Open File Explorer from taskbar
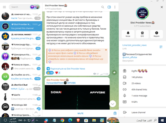 94,120
